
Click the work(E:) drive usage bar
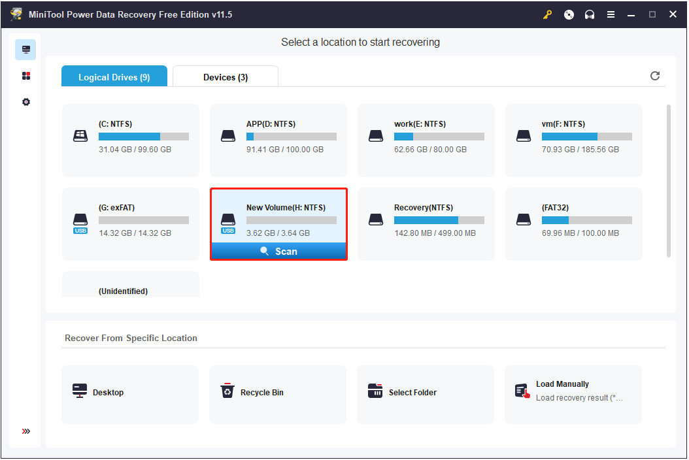click(x=439, y=137)
